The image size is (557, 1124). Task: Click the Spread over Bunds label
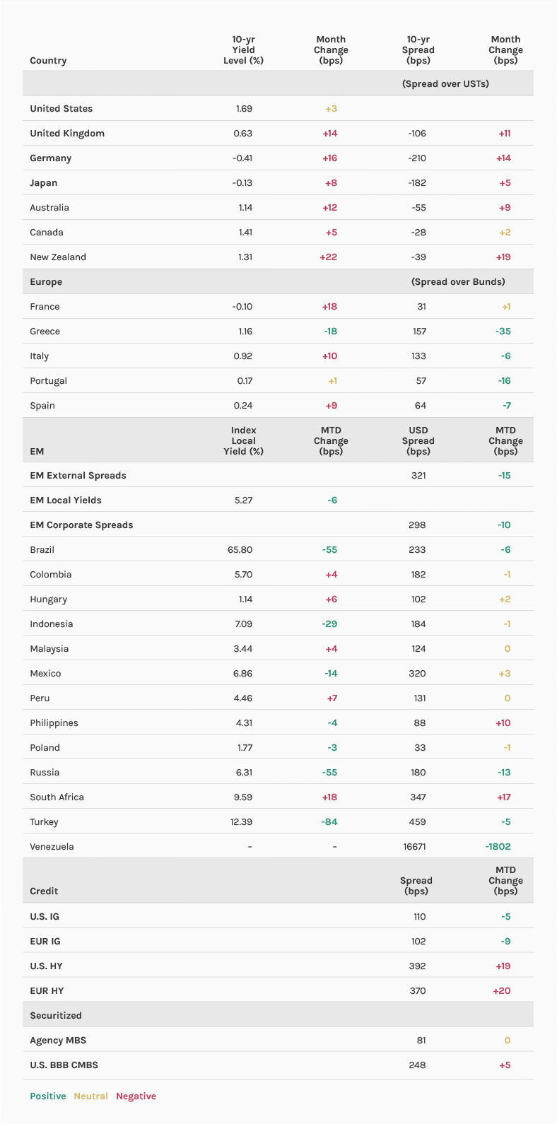click(458, 282)
